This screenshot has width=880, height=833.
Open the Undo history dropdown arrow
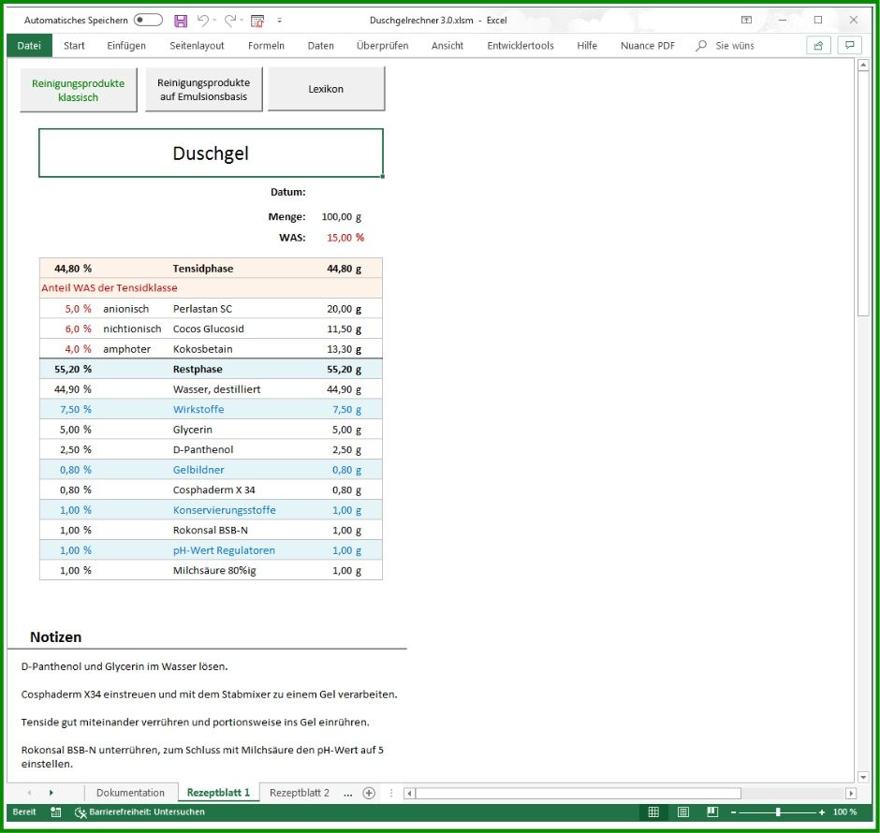tap(215, 21)
